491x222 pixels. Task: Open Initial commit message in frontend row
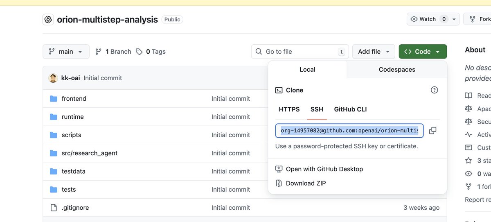click(231, 99)
